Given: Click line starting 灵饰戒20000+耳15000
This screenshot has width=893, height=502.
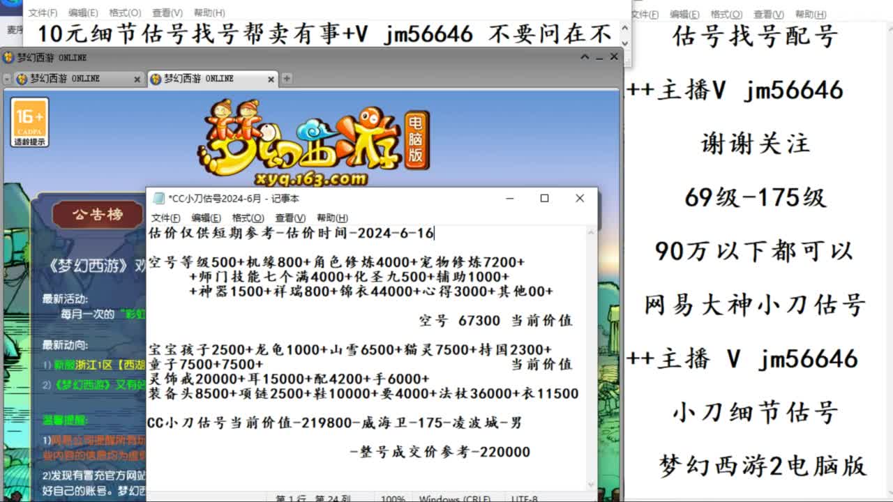Looking at the screenshot, I should (289, 379).
